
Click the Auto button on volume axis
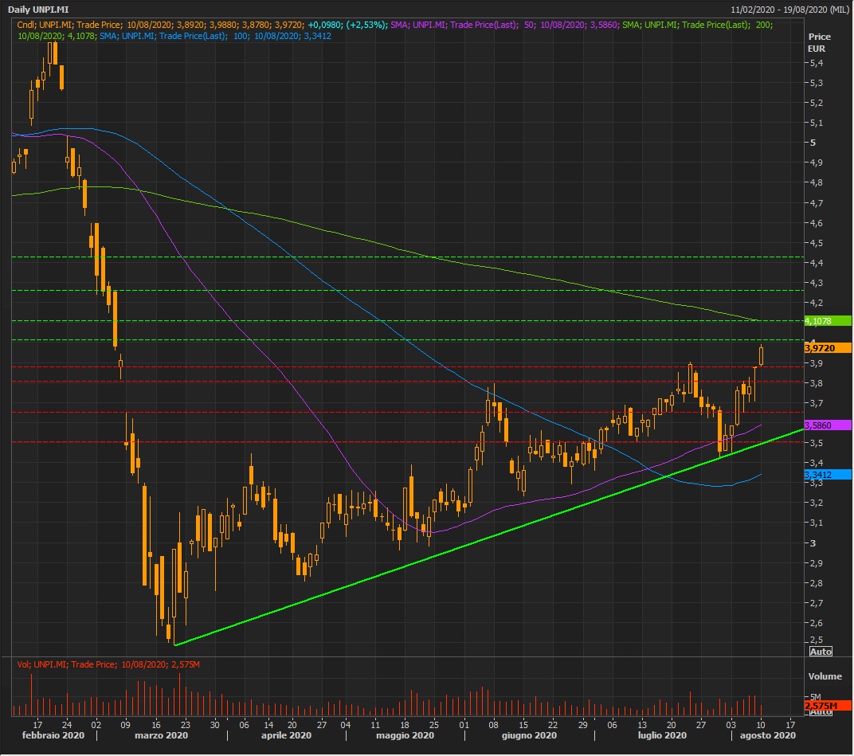820,711
